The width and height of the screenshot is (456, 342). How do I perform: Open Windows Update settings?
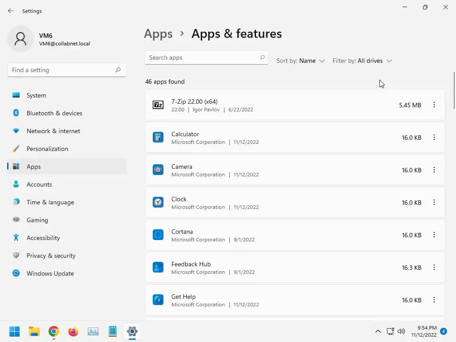[50, 273]
